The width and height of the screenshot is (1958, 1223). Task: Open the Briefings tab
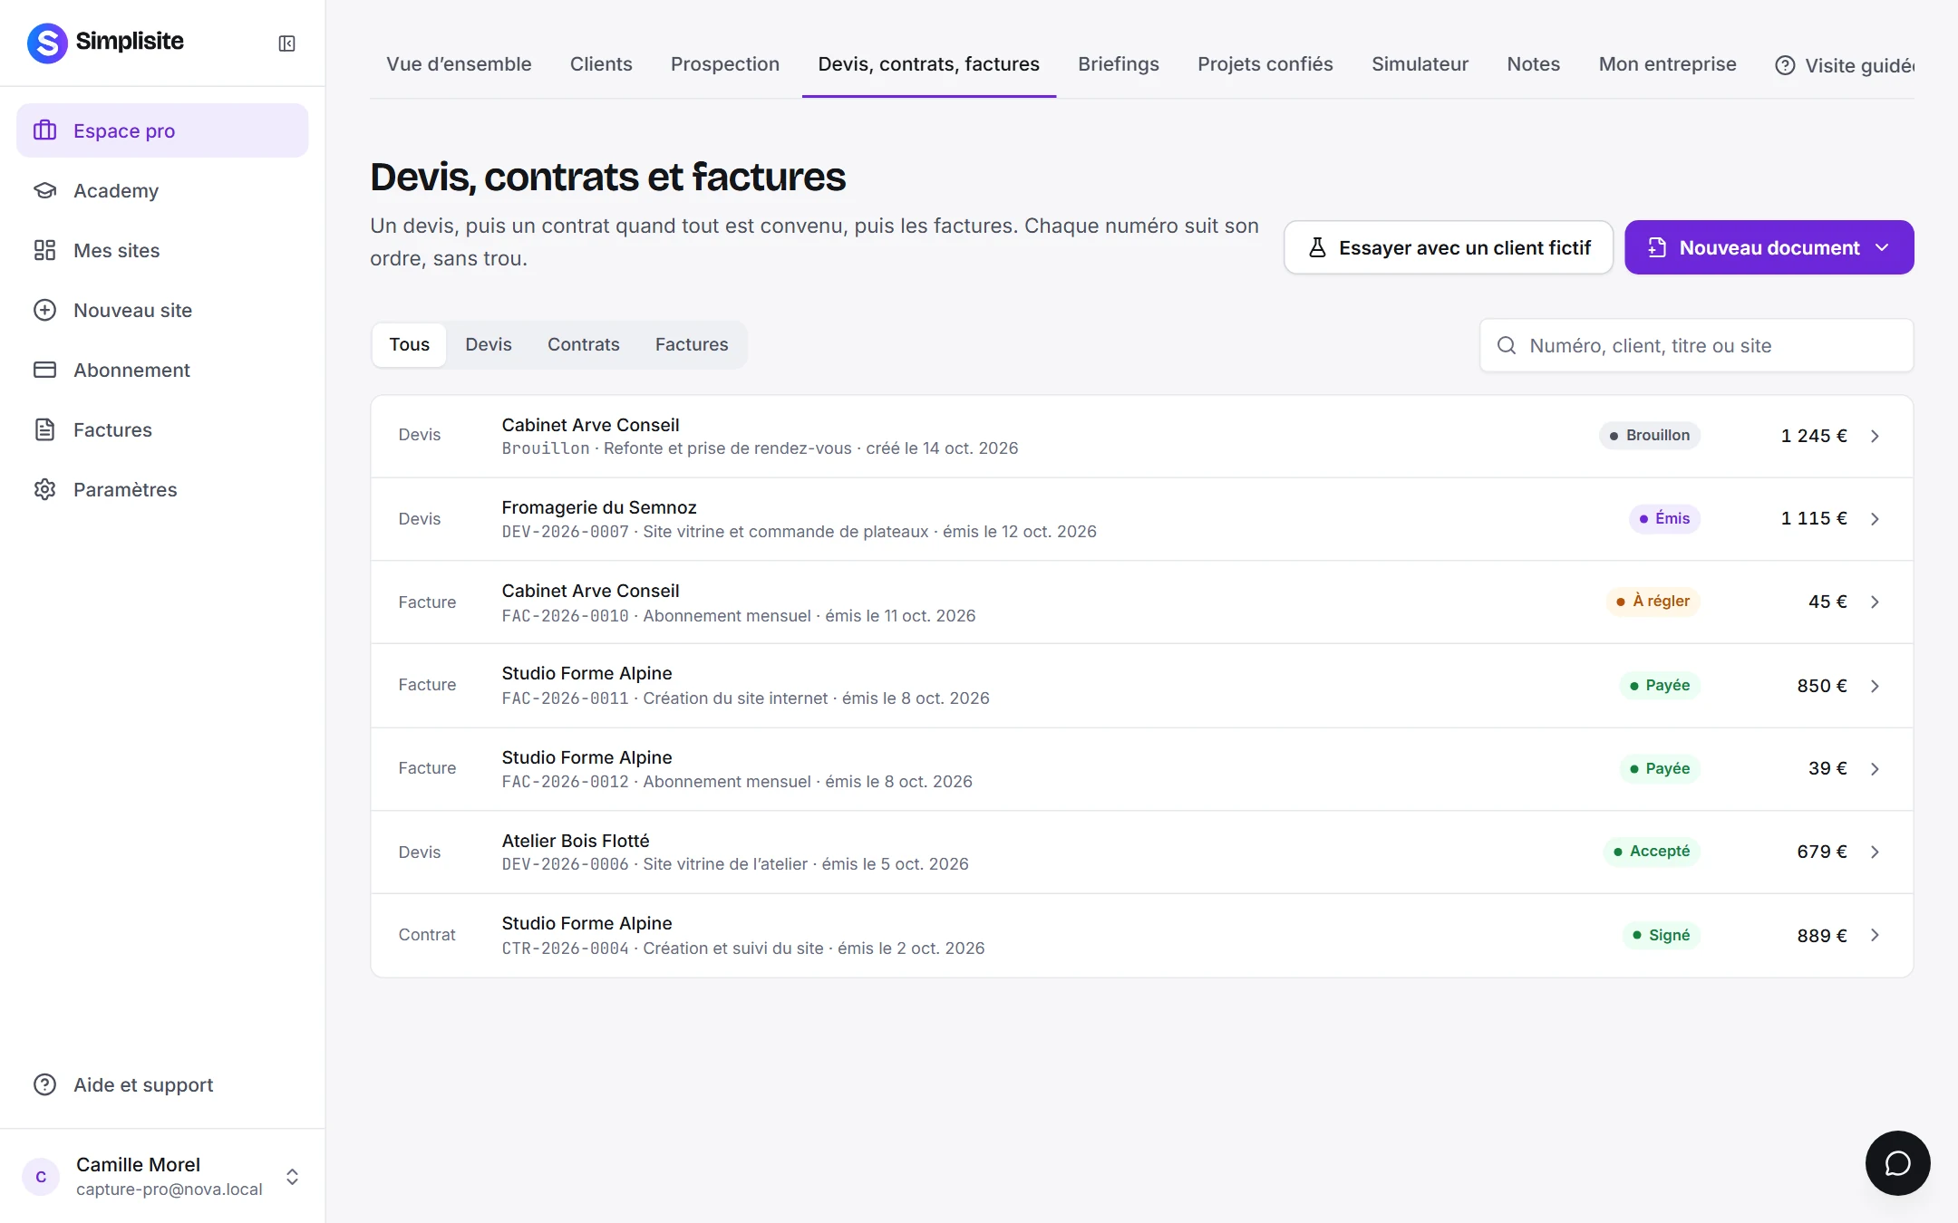(x=1119, y=64)
